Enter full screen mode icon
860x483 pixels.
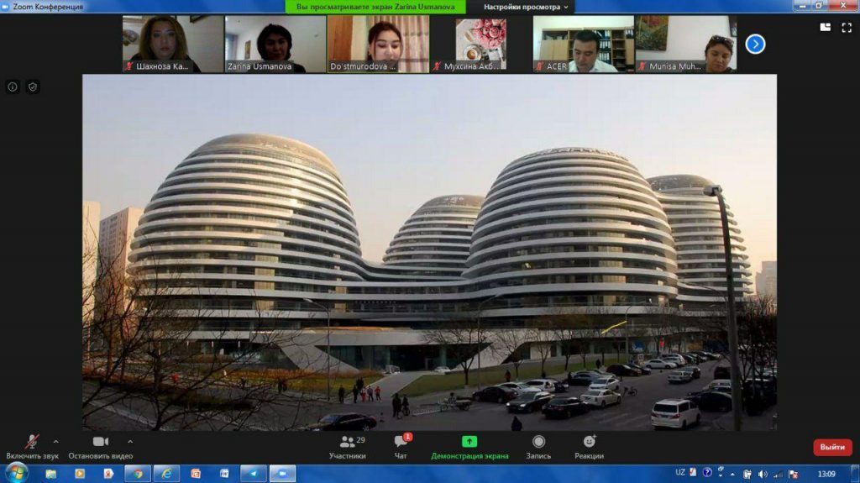point(847,28)
